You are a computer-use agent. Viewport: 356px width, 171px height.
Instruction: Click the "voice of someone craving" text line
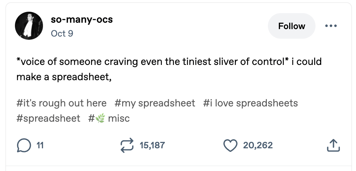click(x=169, y=62)
